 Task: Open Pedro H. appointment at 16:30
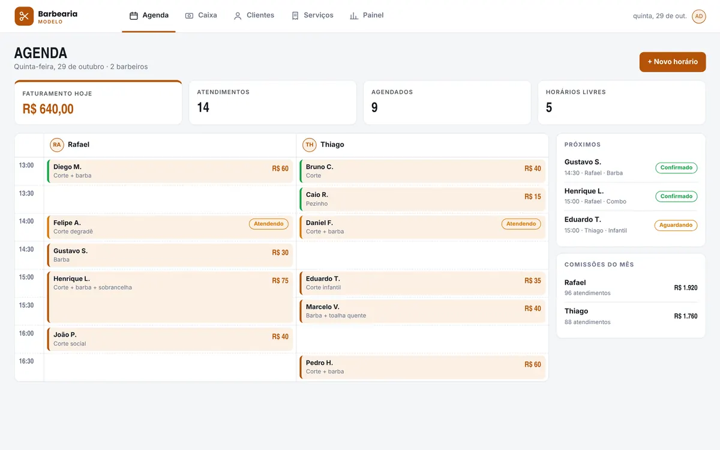[422, 367]
